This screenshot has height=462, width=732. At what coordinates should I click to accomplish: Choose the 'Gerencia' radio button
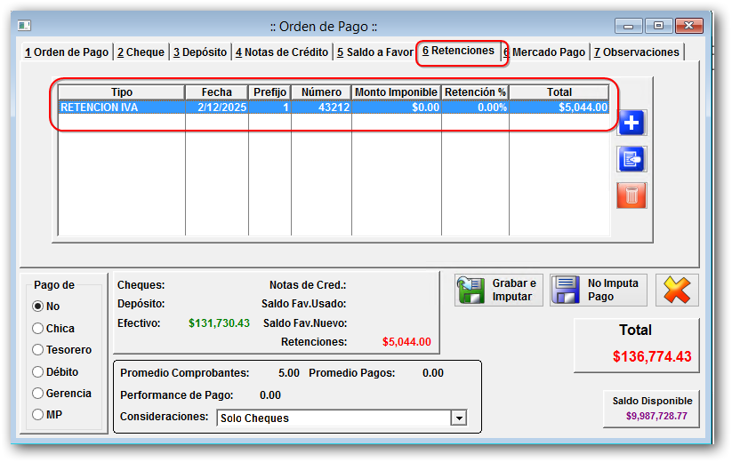[x=38, y=393]
